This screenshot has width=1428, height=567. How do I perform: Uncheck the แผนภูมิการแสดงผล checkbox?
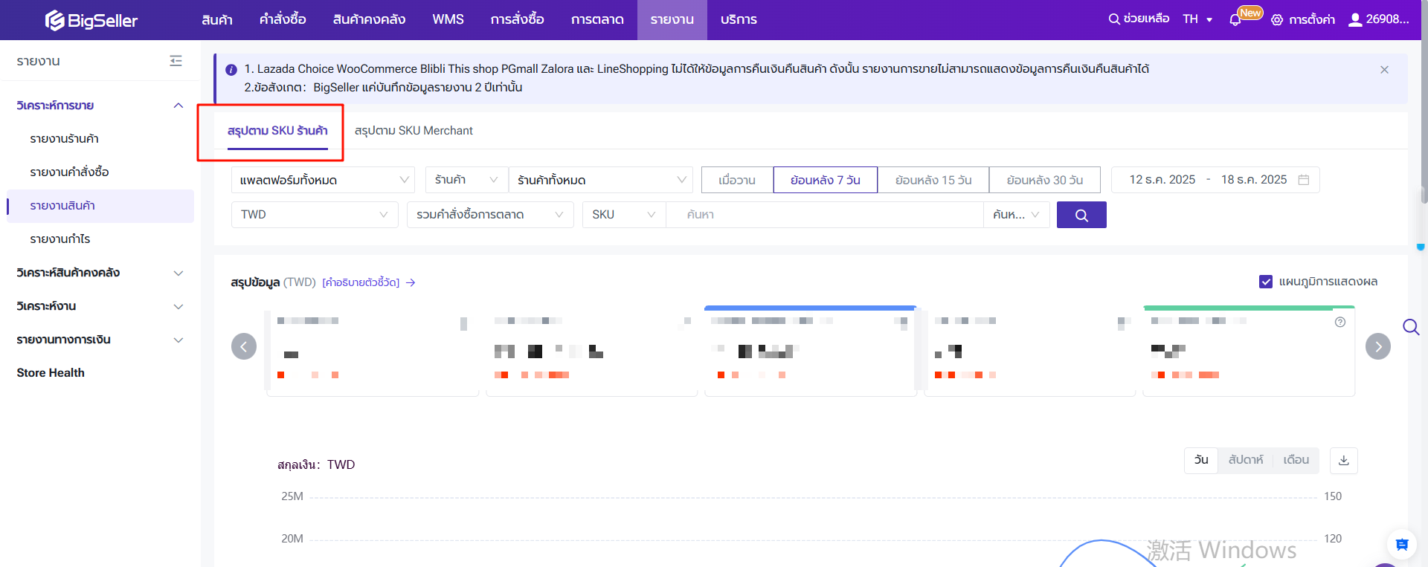tap(1265, 282)
